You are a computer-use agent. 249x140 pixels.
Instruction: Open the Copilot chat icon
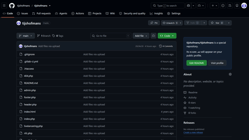188,6
